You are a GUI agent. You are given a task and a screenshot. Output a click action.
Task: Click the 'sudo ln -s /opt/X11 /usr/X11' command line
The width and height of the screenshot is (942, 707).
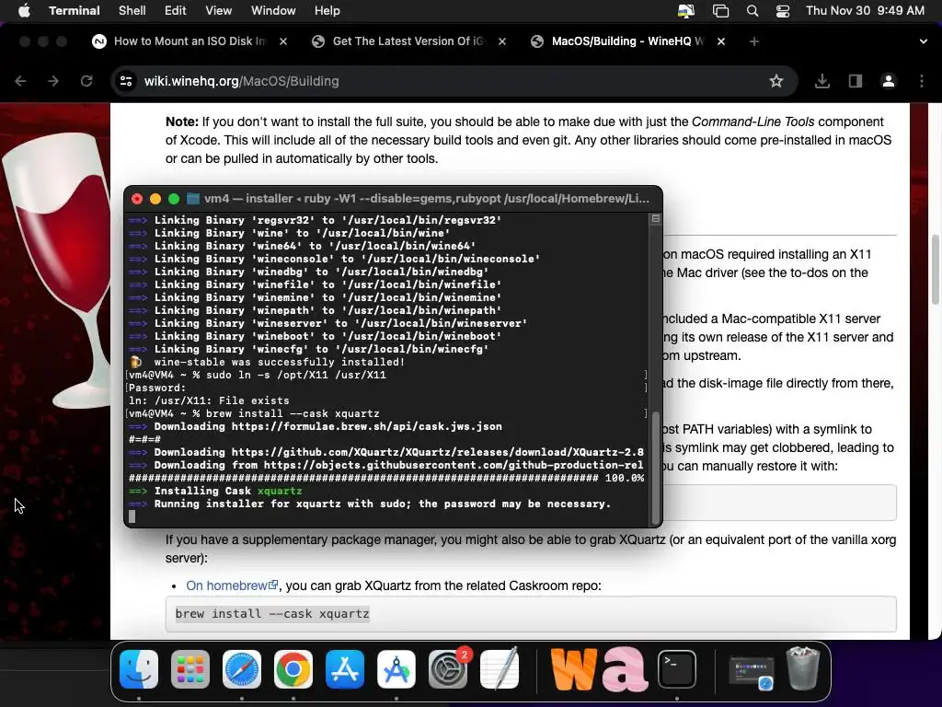tap(296, 375)
